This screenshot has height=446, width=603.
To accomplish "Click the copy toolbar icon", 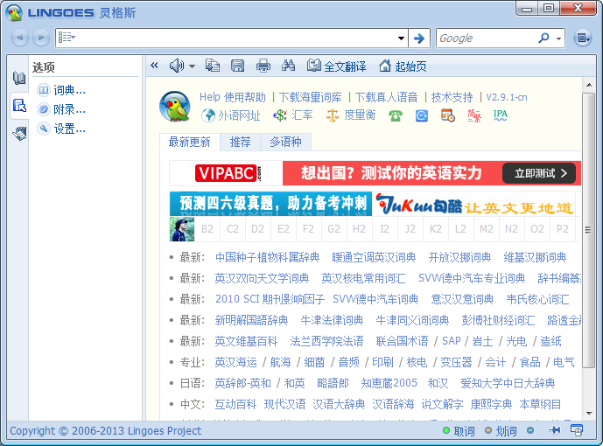I will pyautogui.click(x=213, y=66).
